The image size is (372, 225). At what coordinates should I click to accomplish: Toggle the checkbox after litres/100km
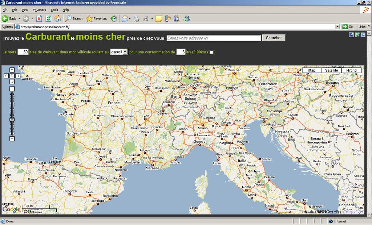[211, 52]
